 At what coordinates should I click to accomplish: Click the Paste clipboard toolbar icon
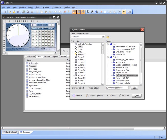point(46,12)
